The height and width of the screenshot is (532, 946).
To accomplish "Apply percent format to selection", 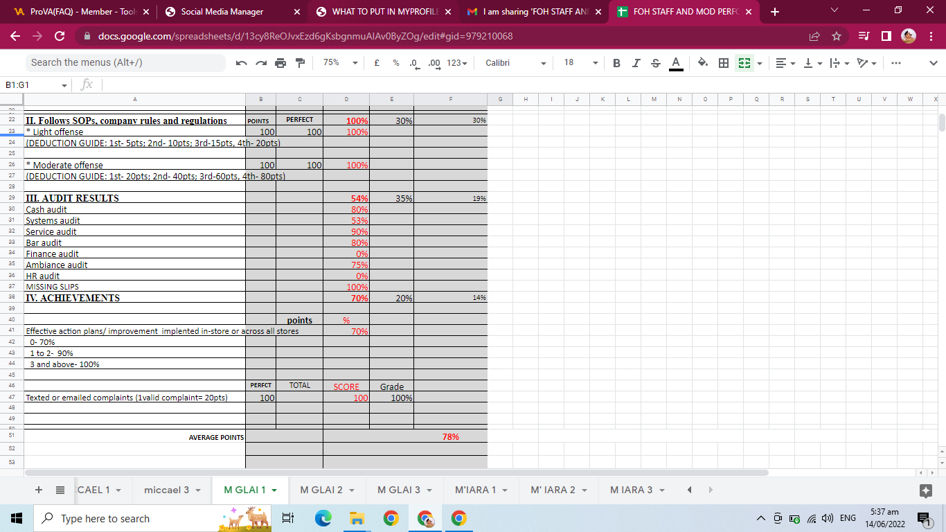I will 395,62.
